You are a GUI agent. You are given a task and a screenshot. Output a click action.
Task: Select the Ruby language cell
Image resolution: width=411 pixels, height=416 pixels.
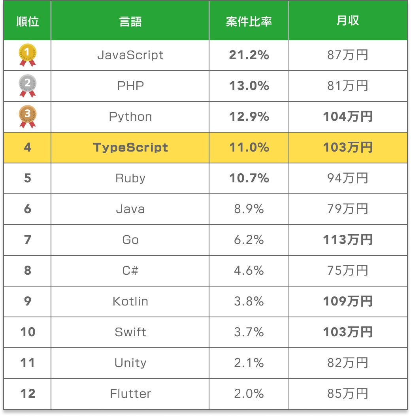click(130, 178)
